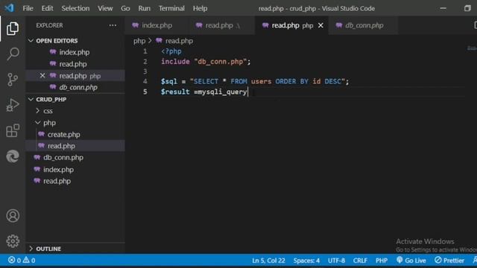Switch to the read.php root tab
477x268 pixels.
222,25
